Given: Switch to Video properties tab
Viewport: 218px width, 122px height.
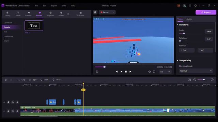Looking at the screenshot, I should 180,19.
